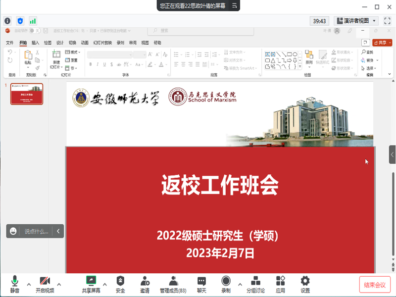Click the green network signal icon
This screenshot has height=297, width=396.
(x=33, y=21)
